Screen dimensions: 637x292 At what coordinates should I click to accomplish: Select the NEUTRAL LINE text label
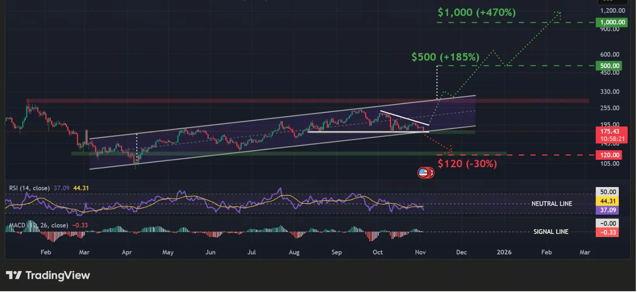click(552, 204)
